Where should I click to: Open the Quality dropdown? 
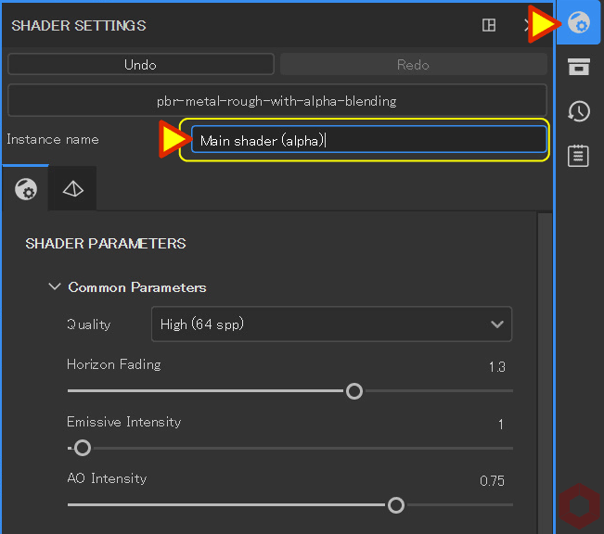pyautogui.click(x=331, y=324)
